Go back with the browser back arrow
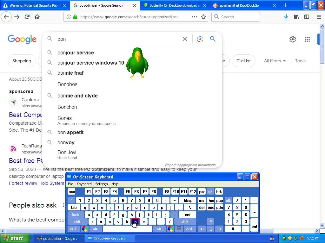The image size is (325, 243). coord(6,17)
